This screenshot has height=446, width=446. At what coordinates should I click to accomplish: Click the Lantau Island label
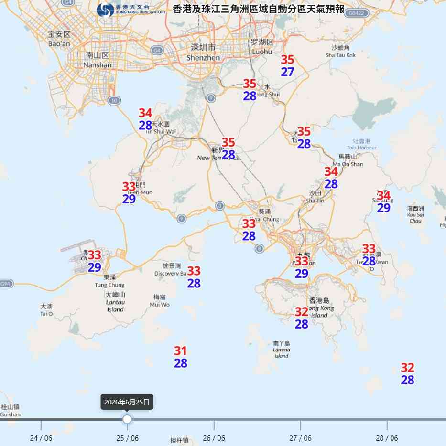115,302
